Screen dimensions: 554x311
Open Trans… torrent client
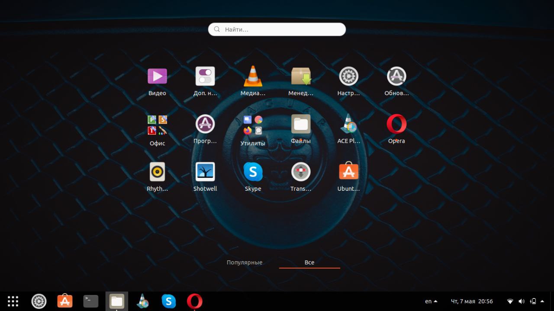[x=301, y=172]
